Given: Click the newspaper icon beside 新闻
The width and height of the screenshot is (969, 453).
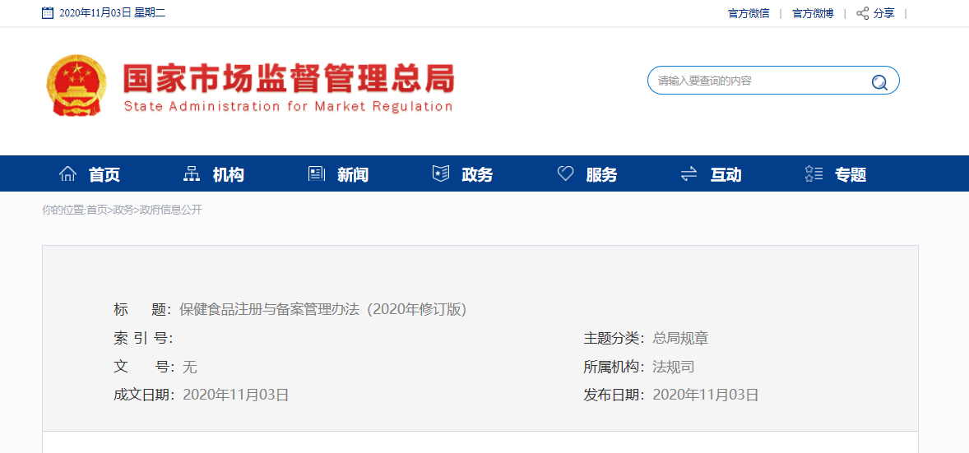Looking at the screenshot, I should click(x=317, y=173).
